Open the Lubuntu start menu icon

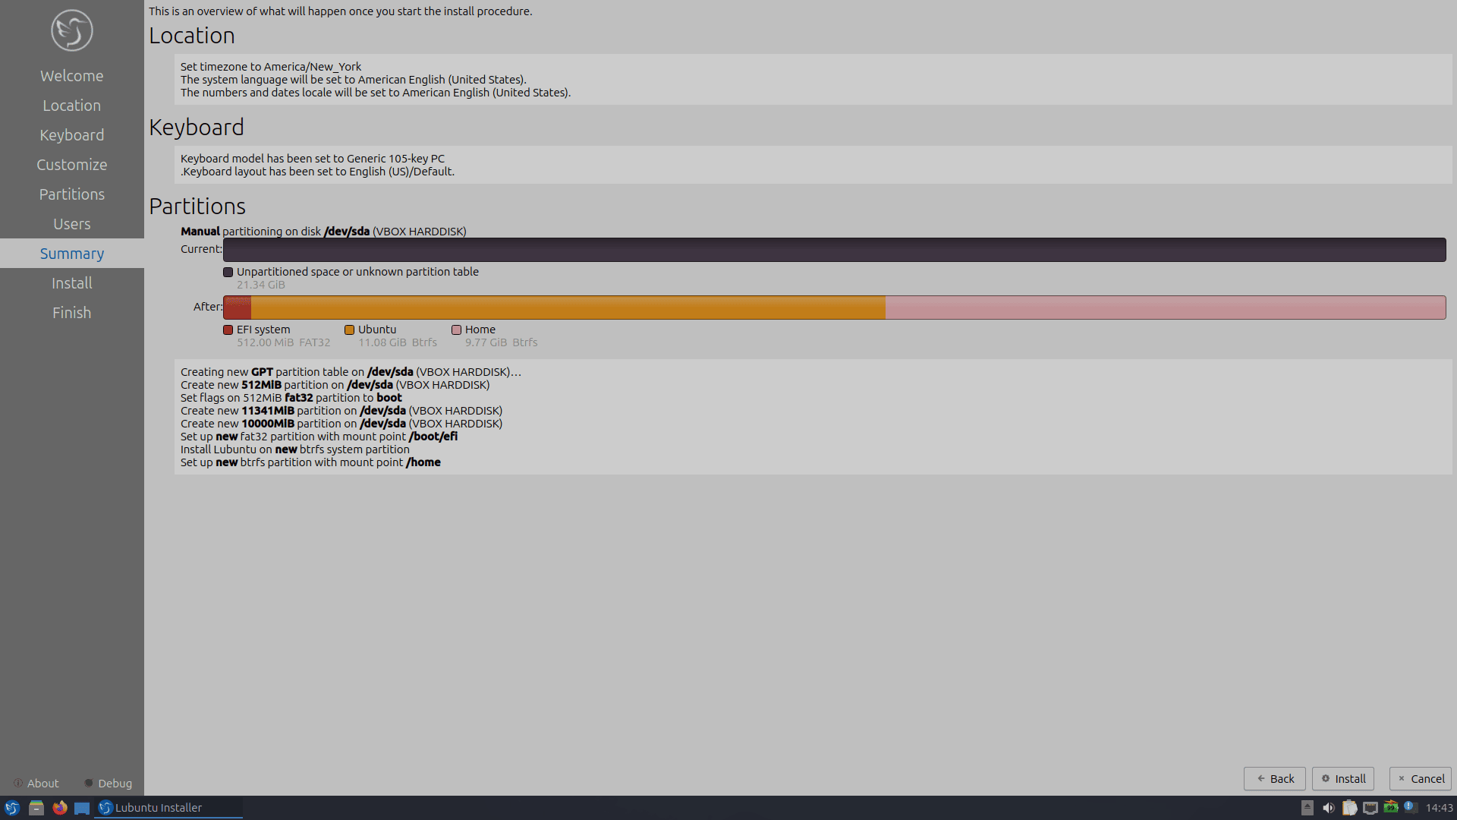click(12, 808)
